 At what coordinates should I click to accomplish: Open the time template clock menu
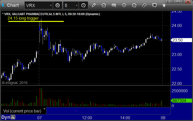coord(83,5)
